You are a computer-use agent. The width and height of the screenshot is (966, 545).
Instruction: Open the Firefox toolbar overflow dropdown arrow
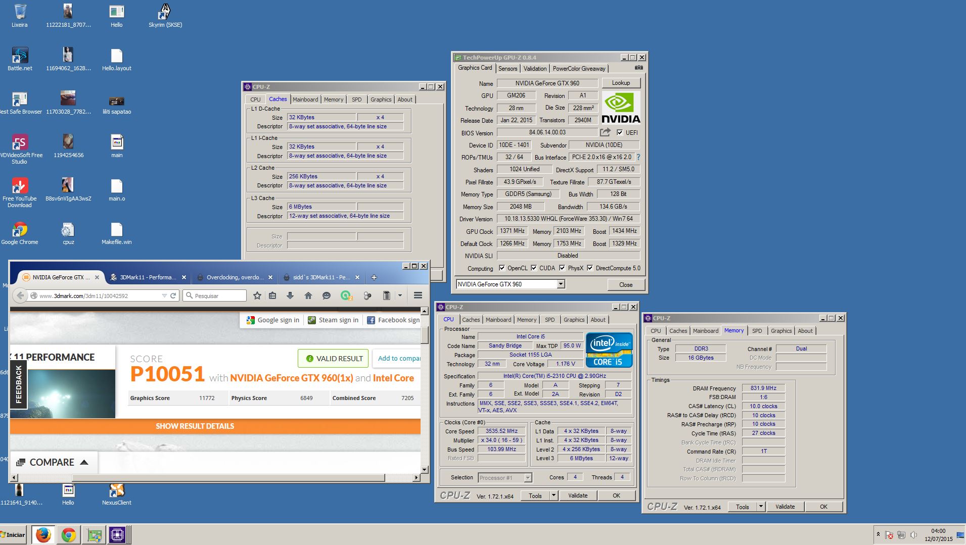pos(400,295)
